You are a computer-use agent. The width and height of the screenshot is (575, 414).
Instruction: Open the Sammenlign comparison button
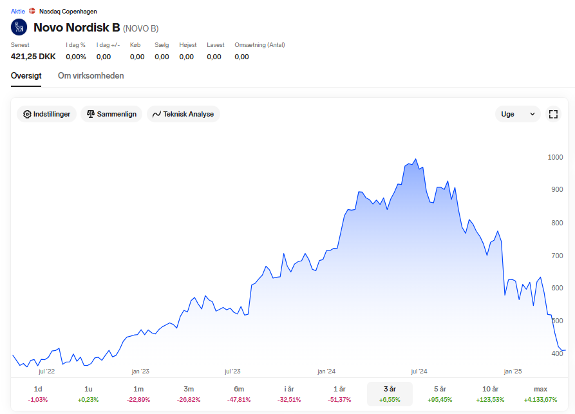click(111, 114)
